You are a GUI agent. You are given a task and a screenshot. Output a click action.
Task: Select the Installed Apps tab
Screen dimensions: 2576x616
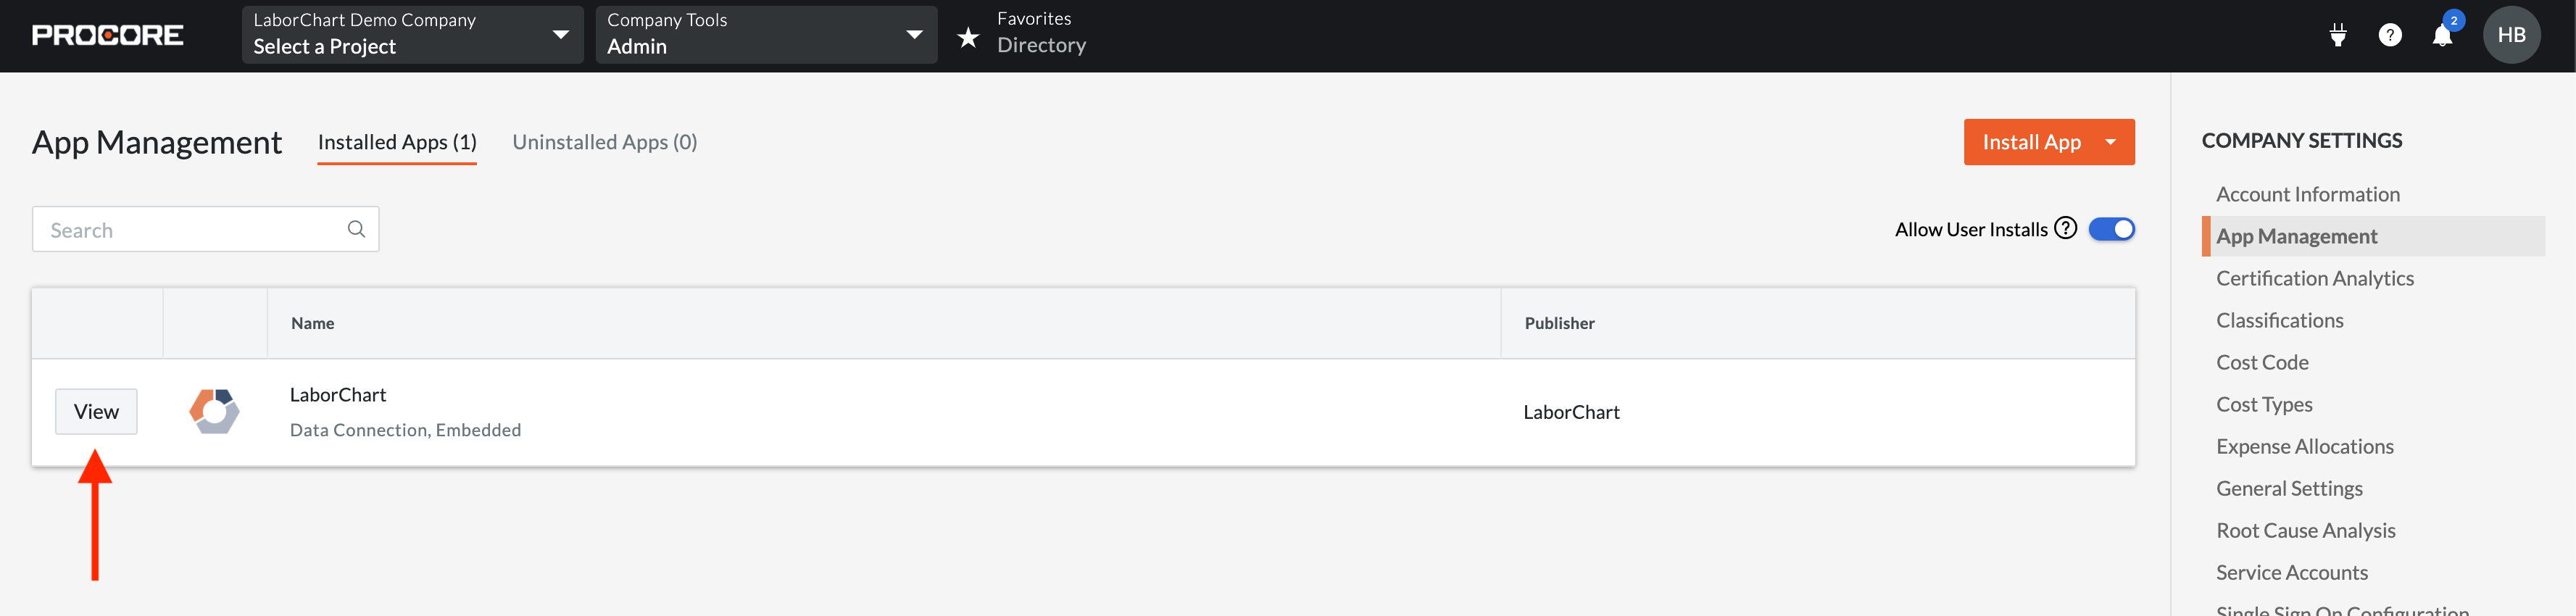click(397, 142)
